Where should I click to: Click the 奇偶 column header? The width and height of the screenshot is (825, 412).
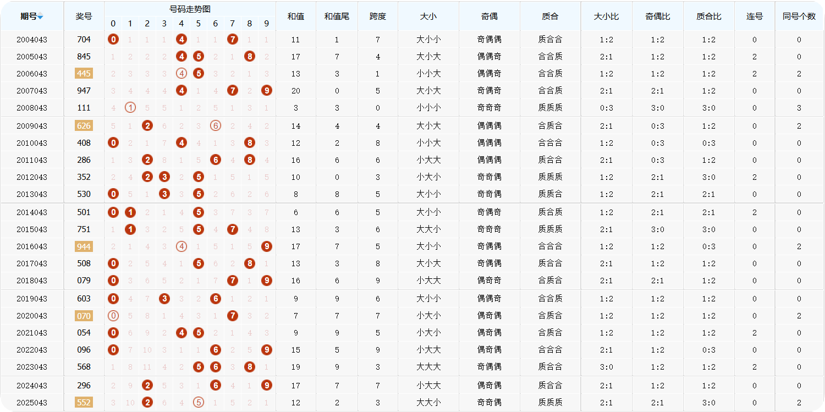(489, 17)
